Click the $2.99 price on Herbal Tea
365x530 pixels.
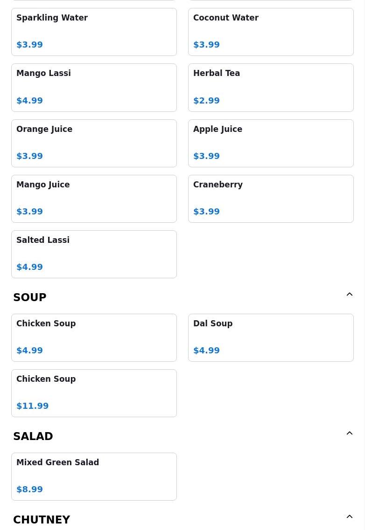click(207, 100)
